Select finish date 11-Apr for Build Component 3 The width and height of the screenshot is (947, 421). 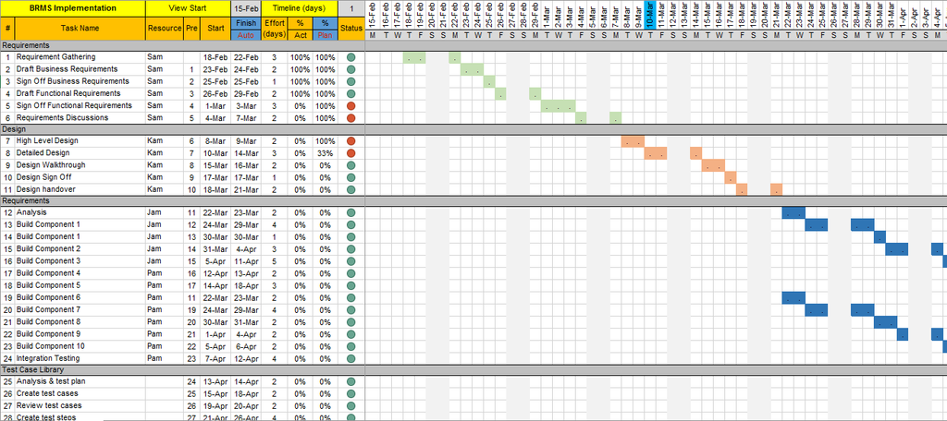point(246,261)
